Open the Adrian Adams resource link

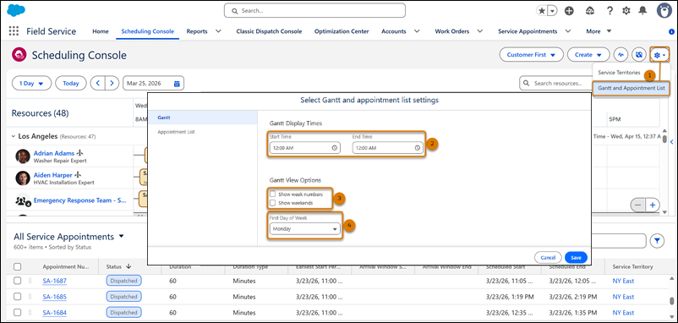tap(54, 153)
